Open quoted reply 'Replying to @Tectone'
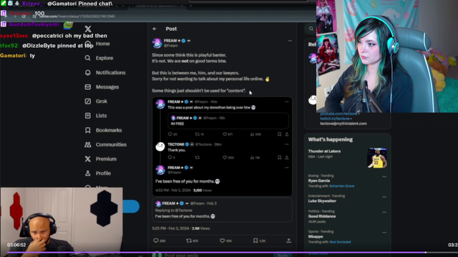This screenshot has width=458, height=257. pyautogui.click(x=222, y=210)
